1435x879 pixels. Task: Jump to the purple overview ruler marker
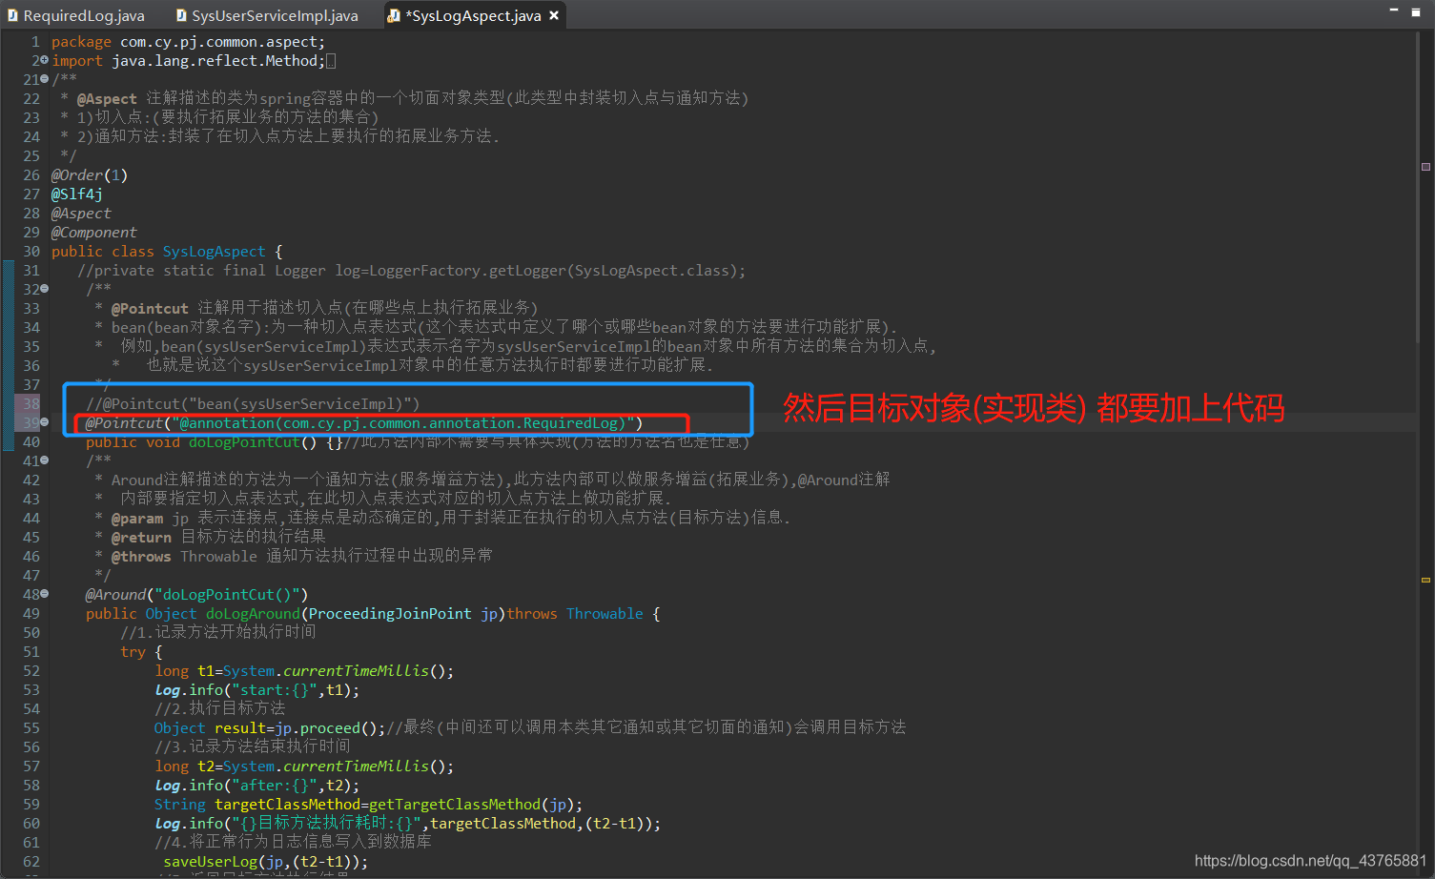[x=1426, y=167]
